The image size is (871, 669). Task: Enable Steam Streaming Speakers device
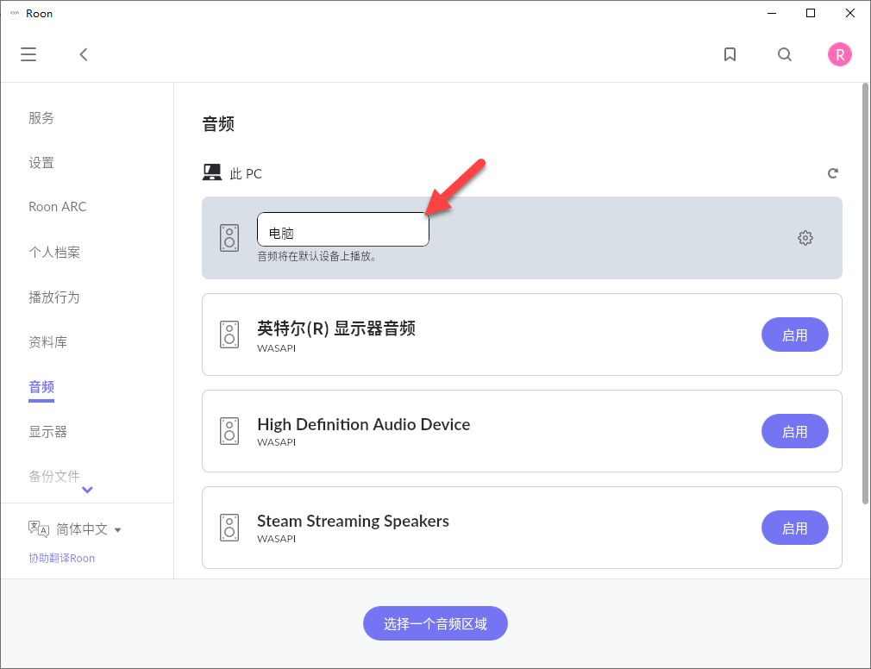(x=794, y=528)
